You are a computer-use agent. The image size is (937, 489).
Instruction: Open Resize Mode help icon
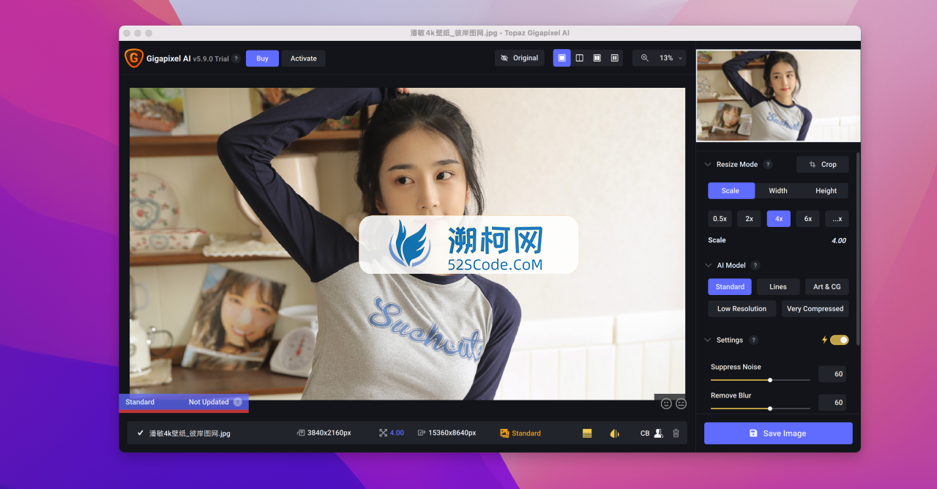coord(768,165)
